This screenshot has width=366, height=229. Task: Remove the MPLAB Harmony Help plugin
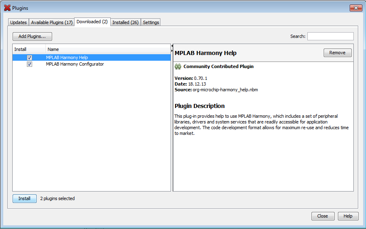(x=338, y=53)
